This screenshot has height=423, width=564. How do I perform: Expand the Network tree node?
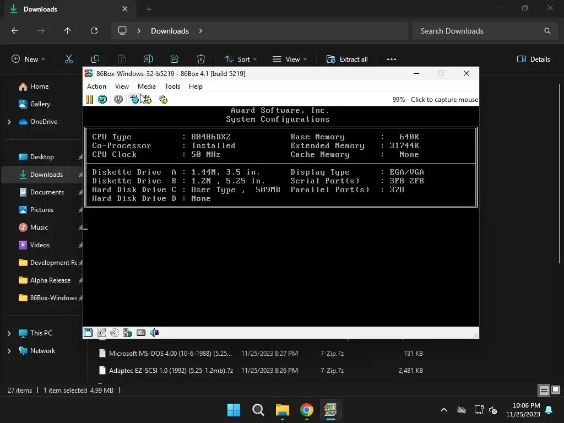click(9, 351)
